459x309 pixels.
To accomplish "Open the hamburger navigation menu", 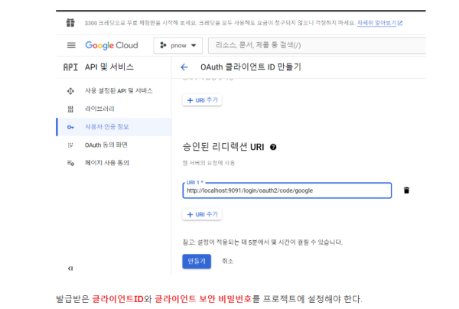I will (x=71, y=46).
